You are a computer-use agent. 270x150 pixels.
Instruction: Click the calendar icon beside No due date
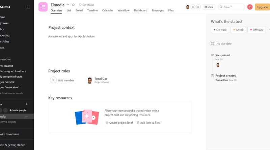pos(212,43)
